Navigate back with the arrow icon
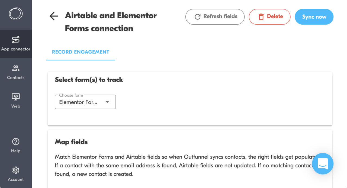Image resolution: width=347 pixels, height=188 pixels. tap(53, 16)
